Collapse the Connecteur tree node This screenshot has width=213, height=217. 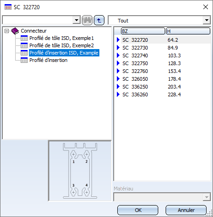[6, 31]
